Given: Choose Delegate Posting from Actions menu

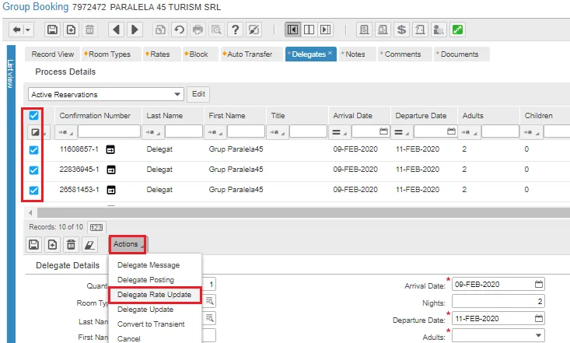Looking at the screenshot, I should tap(145, 280).
